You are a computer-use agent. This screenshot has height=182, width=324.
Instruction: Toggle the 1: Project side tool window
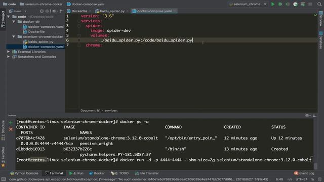click(x=3, y=19)
